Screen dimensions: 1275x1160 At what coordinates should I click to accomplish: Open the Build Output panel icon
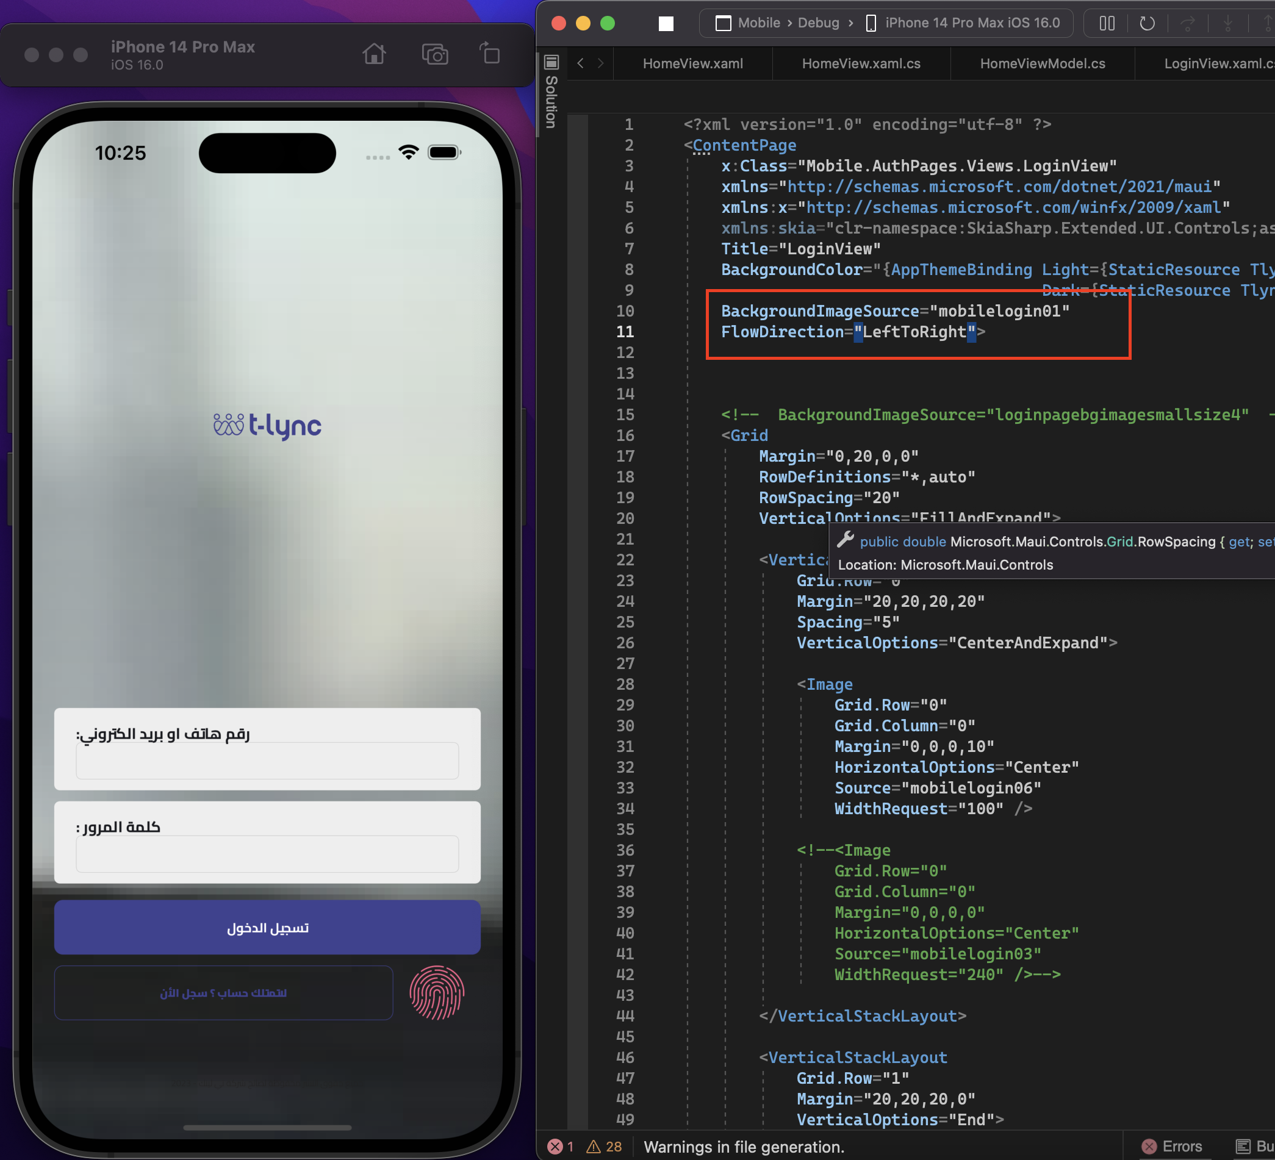[x=1241, y=1146]
